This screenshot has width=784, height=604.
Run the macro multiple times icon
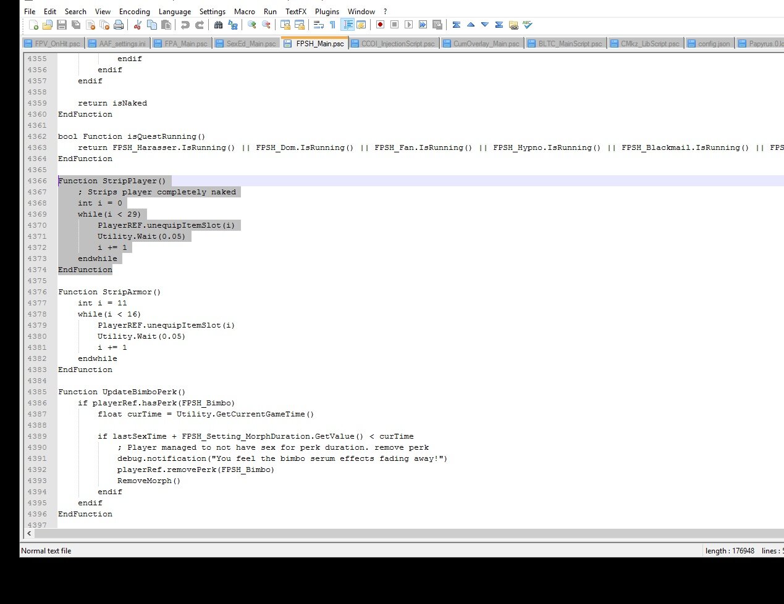click(x=423, y=25)
